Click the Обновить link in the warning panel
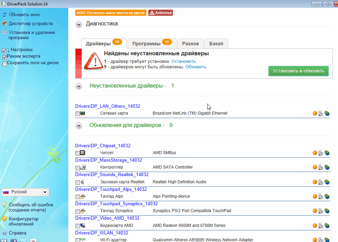 [x=196, y=67]
